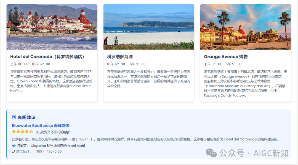298x165 pixels.
Task: Select the Hotel del Coronado（科罗纳多酒店）title
Action: click(x=47, y=57)
